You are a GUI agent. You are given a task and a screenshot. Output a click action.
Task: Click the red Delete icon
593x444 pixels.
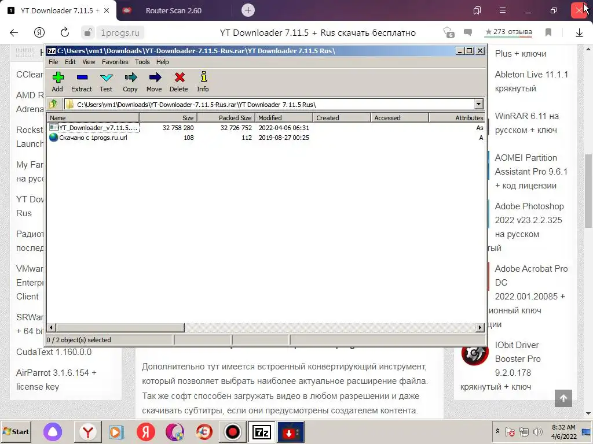point(179,82)
